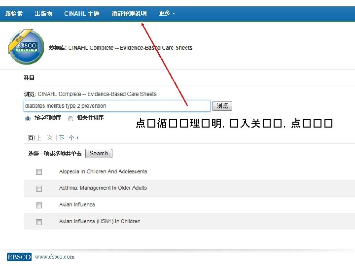Open Asthma: Management In Older Adults entry
Image resolution: width=355 pixels, height=266 pixels.
tap(103, 188)
